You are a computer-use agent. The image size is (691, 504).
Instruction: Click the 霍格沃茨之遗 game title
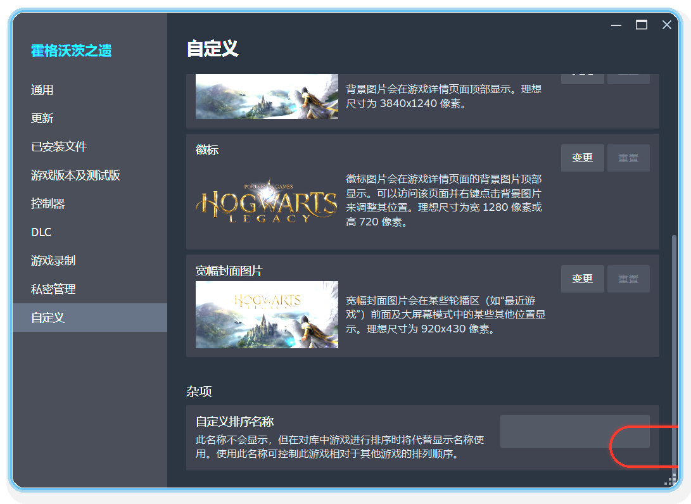point(71,51)
